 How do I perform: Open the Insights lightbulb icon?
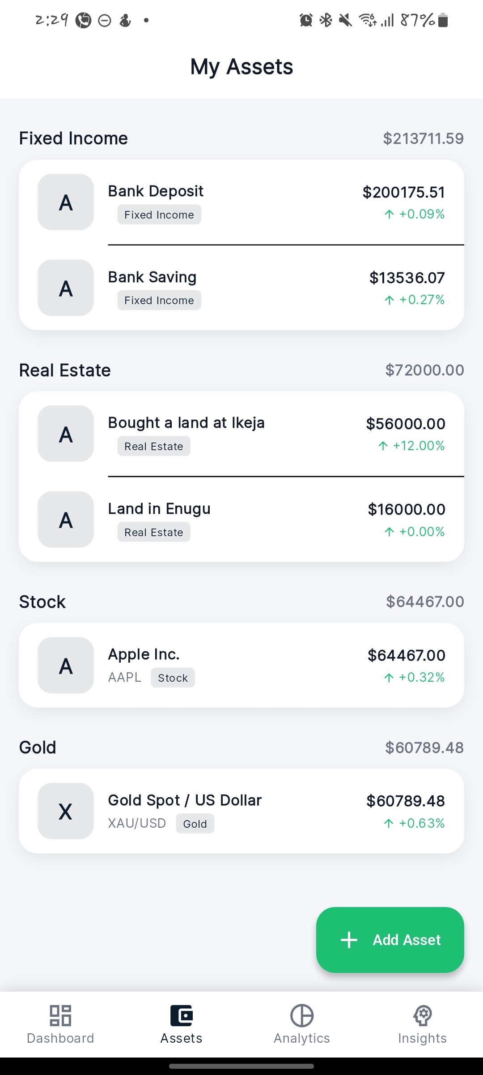point(423,1015)
